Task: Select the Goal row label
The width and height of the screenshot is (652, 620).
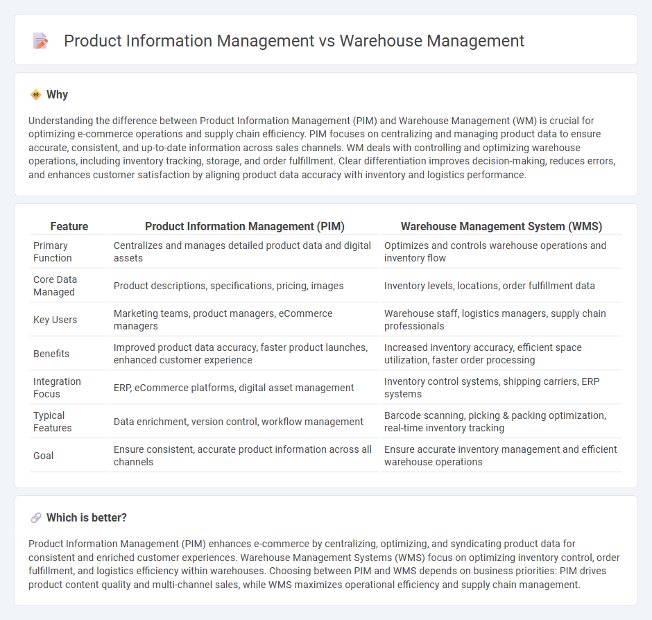Action: 43,456
